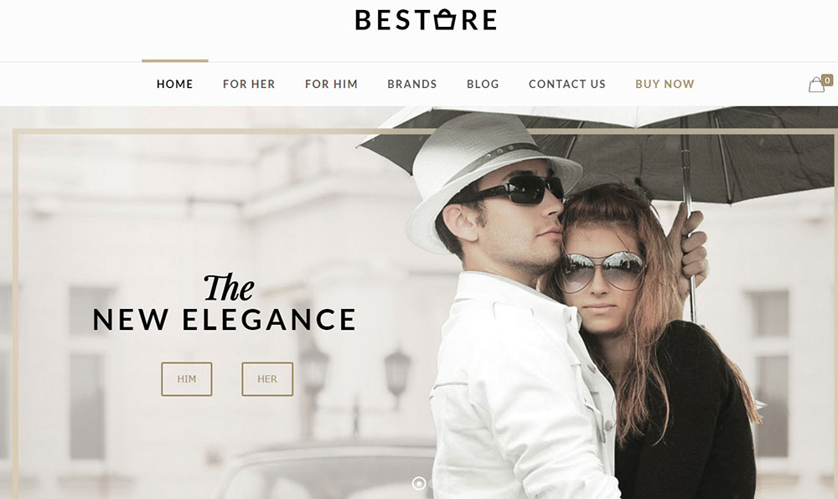Select the active slide indicator dot
The image size is (838, 499).
tap(420, 484)
